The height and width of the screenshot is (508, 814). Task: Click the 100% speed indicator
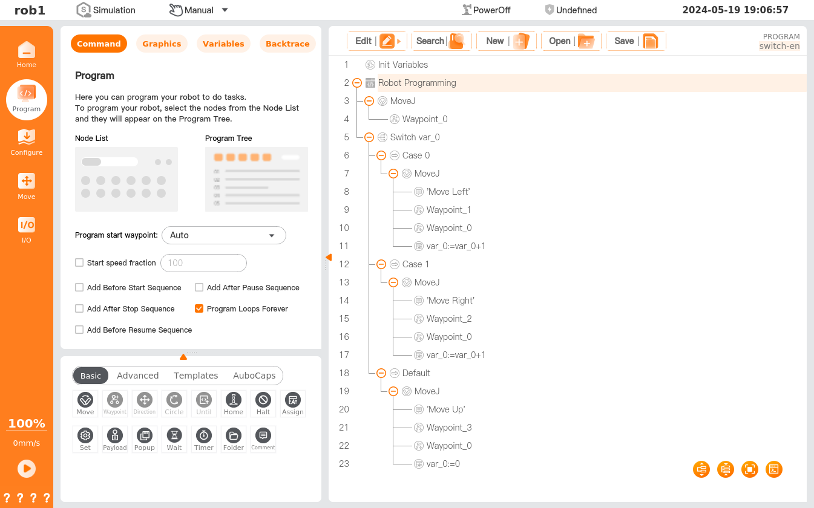(27, 423)
